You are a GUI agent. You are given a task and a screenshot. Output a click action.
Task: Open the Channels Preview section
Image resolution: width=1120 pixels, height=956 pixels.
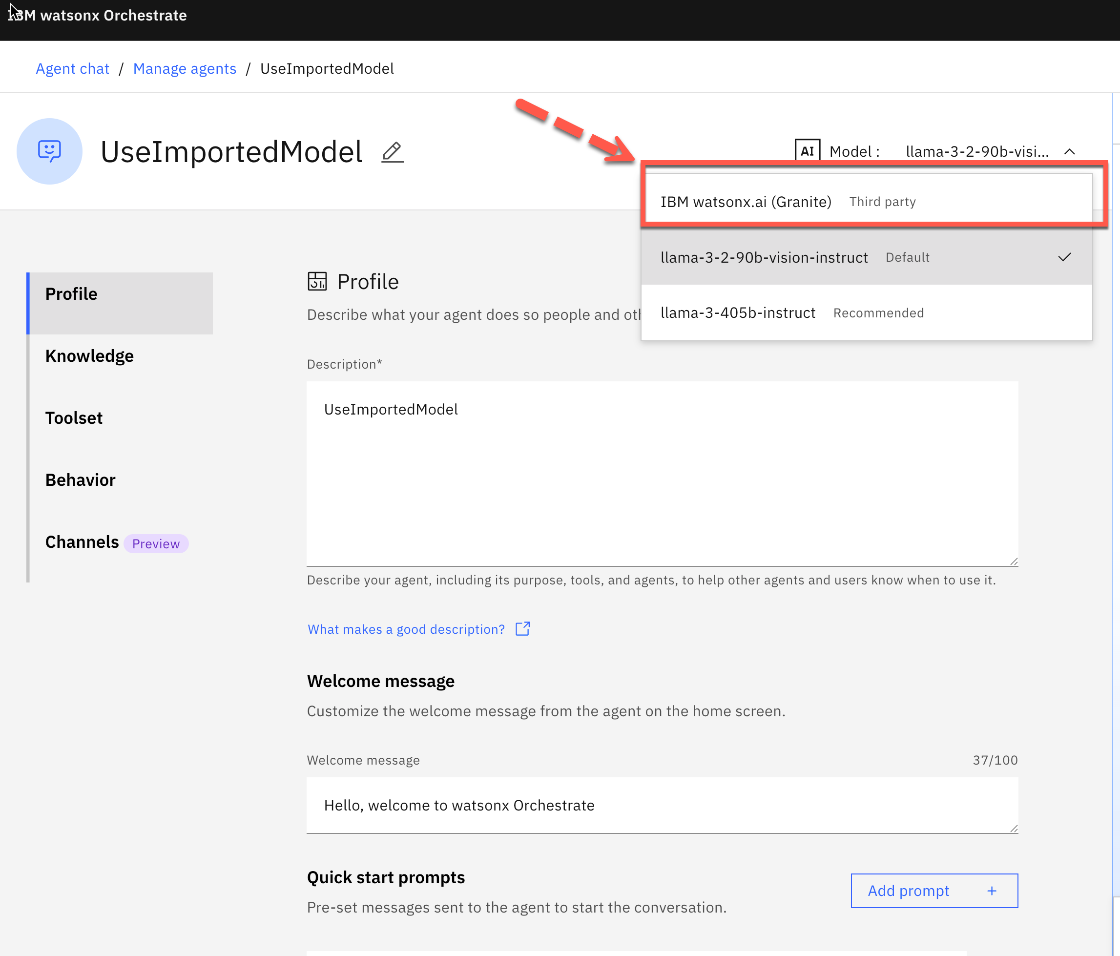82,542
